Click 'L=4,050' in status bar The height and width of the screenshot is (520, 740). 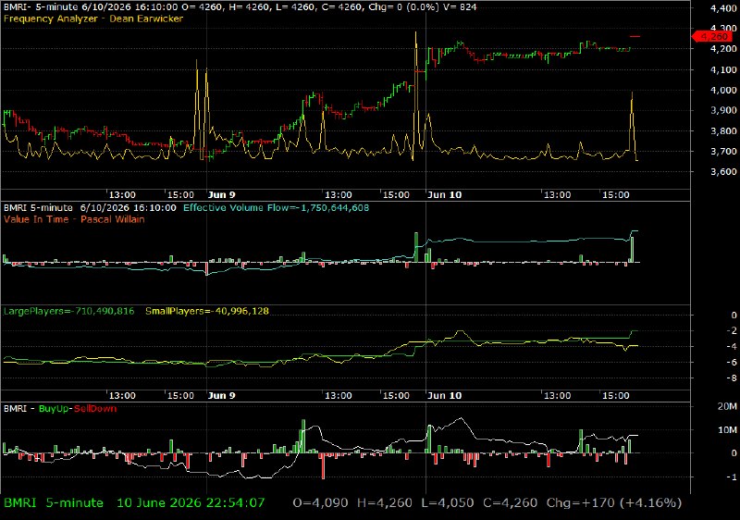click(x=448, y=503)
